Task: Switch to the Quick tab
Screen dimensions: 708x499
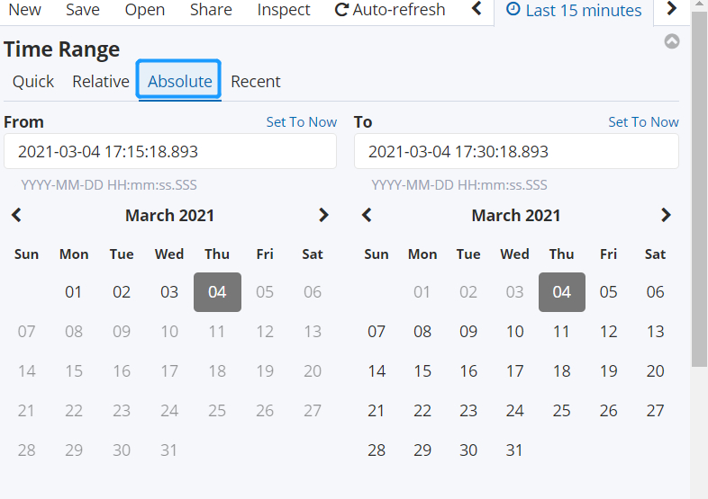Action: point(33,81)
